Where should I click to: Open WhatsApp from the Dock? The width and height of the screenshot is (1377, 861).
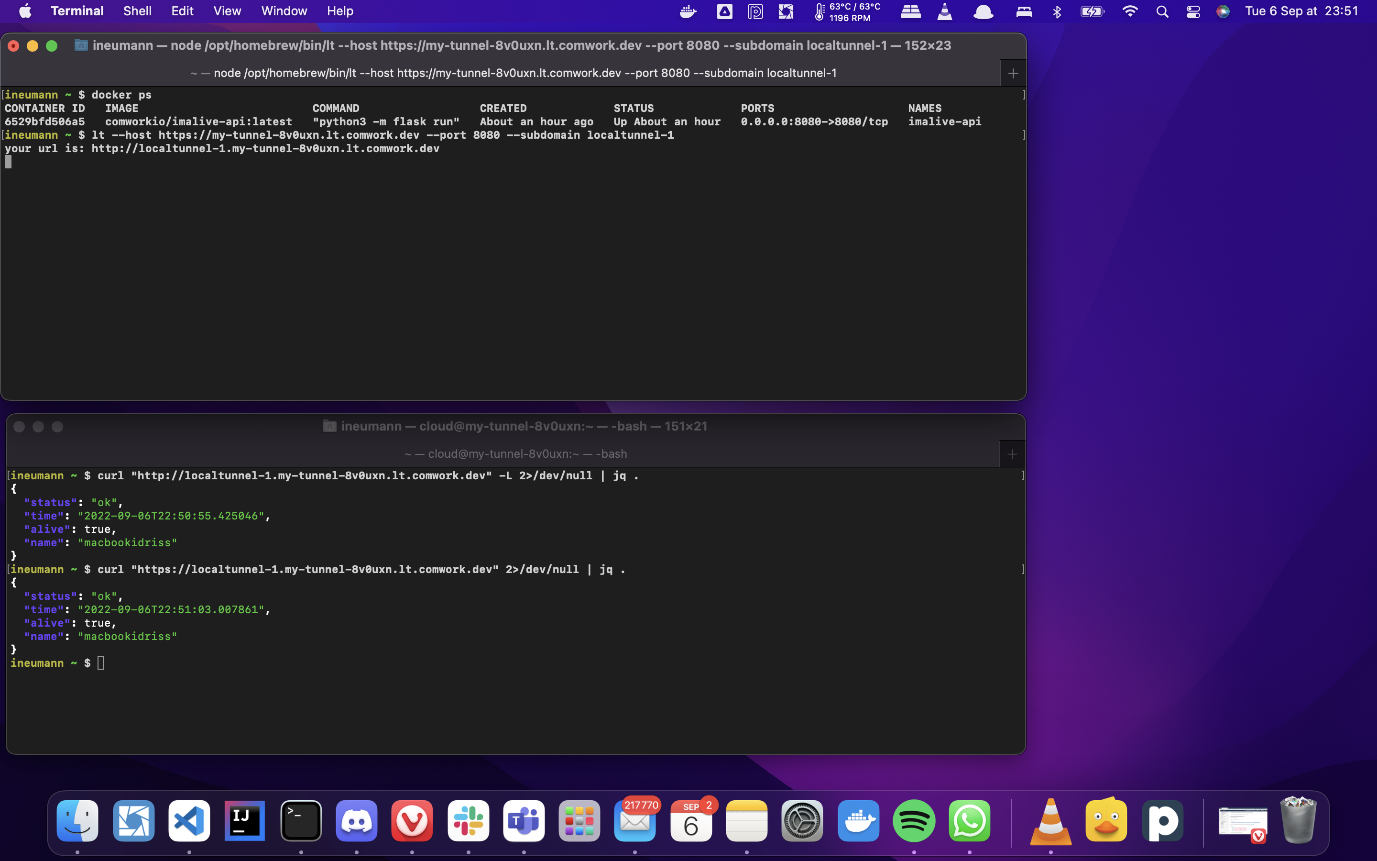[x=970, y=820]
